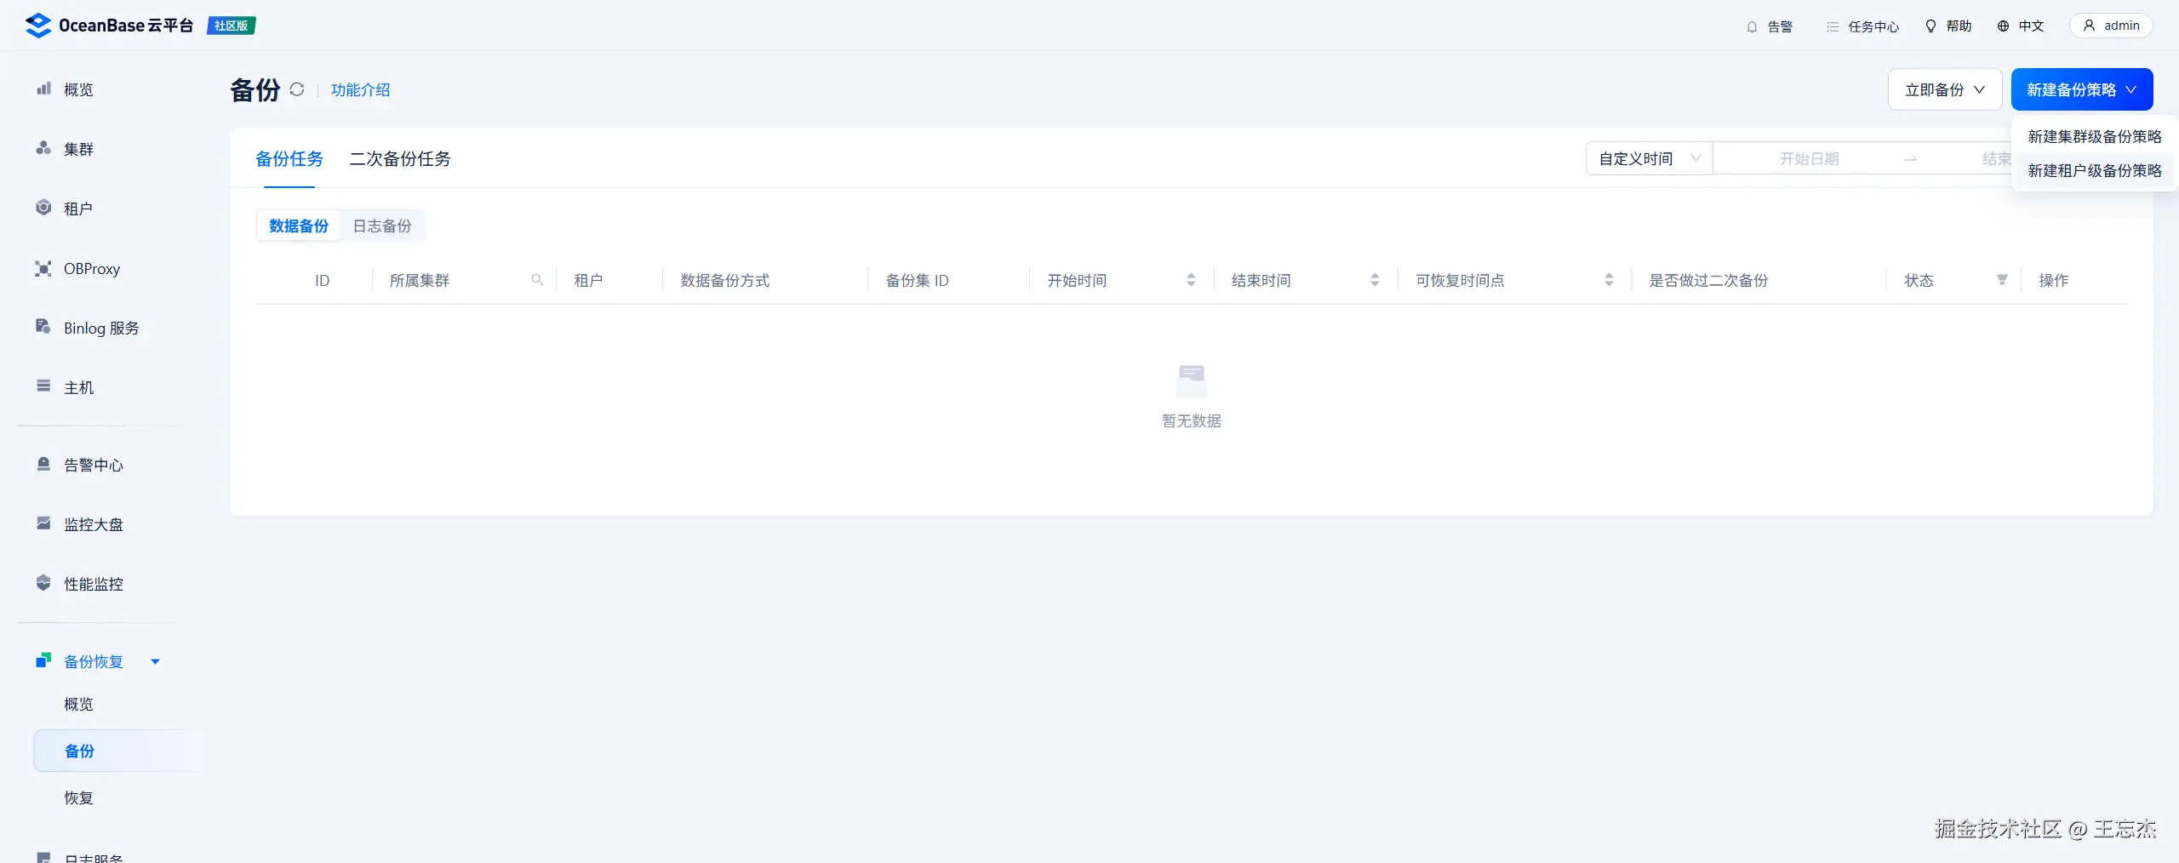Select the 日志备份 segment
Image resolution: width=2179 pixels, height=863 pixels.
pyautogui.click(x=382, y=226)
